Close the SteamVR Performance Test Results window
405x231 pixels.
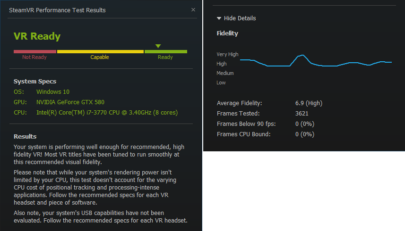(x=193, y=9)
